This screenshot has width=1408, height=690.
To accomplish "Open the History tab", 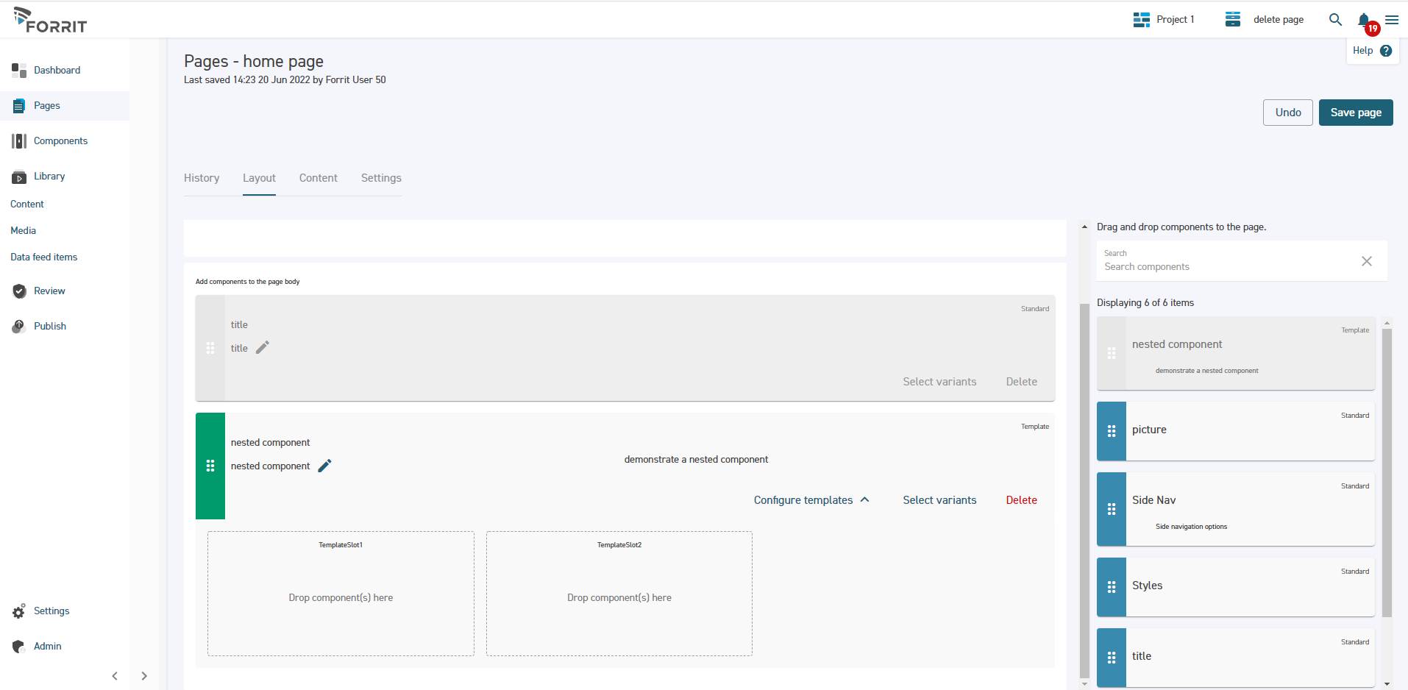I will pos(202,178).
